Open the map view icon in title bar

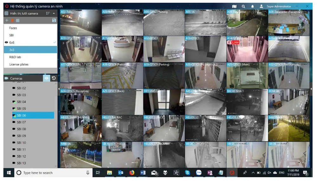234,6
